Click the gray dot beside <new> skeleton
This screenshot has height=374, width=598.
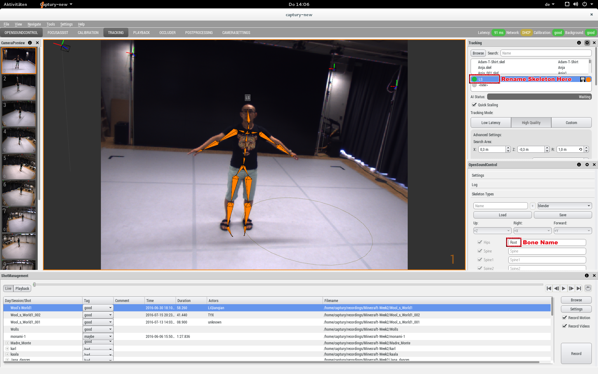pyautogui.click(x=474, y=85)
